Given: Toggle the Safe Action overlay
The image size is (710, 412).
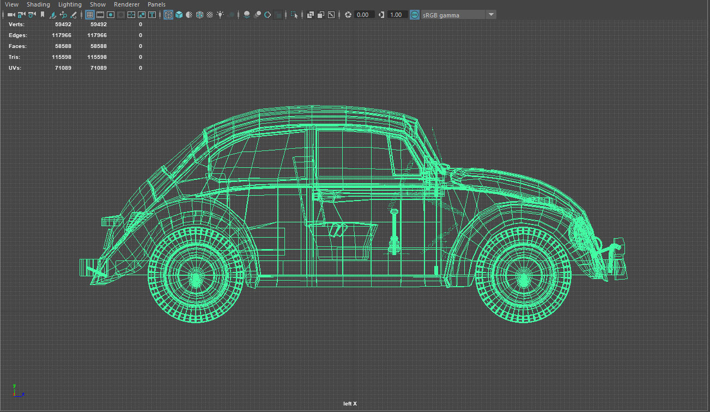Looking at the screenshot, I should coord(142,15).
